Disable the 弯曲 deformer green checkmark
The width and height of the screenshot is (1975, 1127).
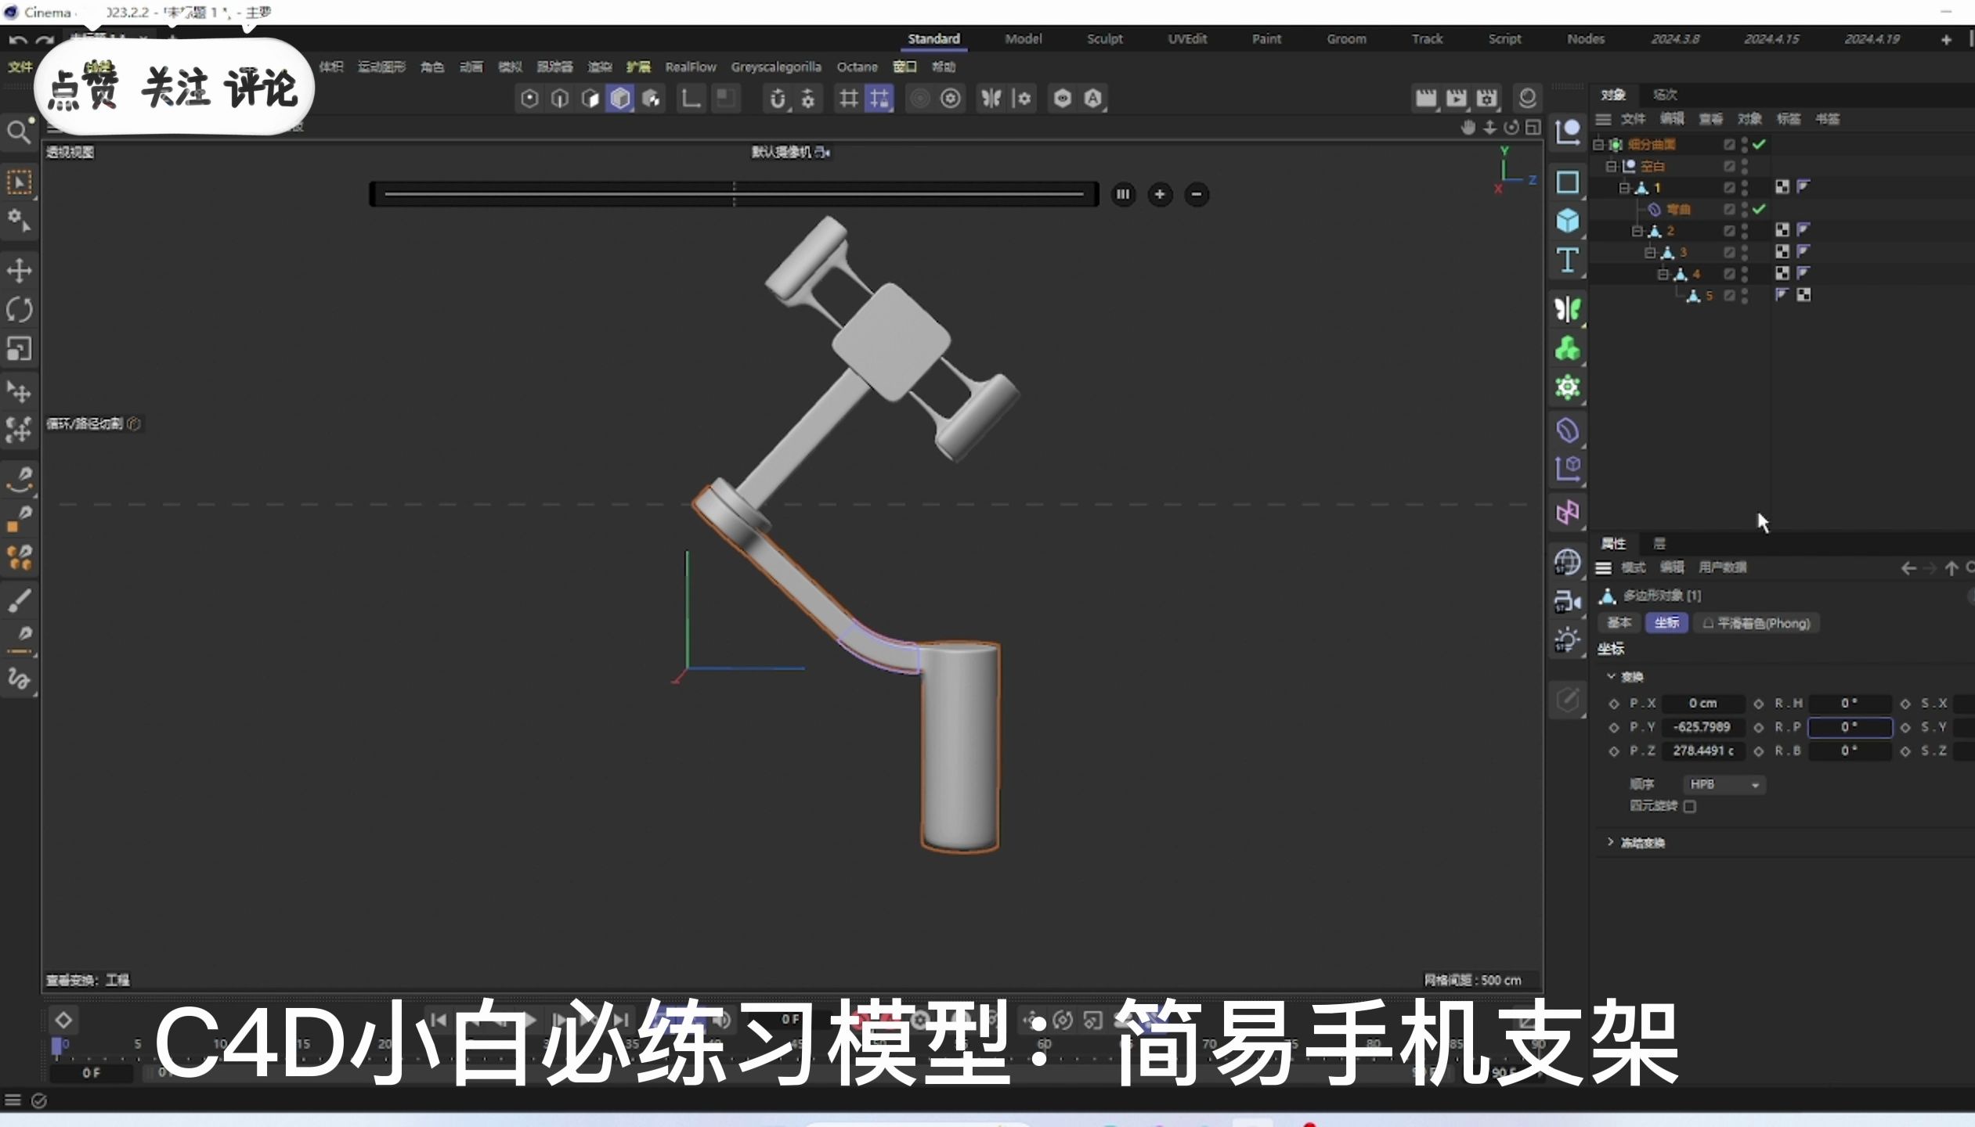coord(1760,209)
